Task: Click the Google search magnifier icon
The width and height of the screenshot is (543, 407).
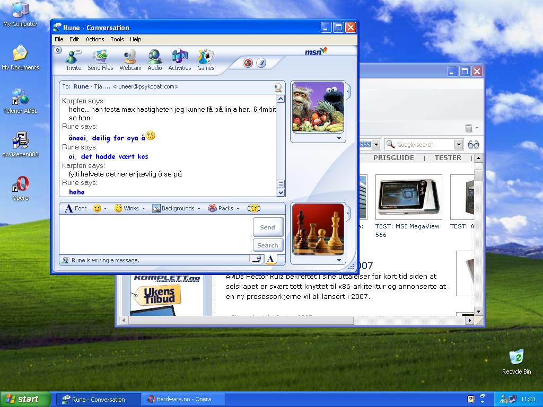Action: pos(390,144)
